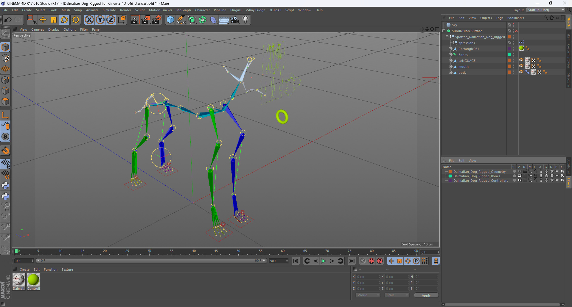Expand the Bones object
Viewport: 572px width, 307px height.
450,55
